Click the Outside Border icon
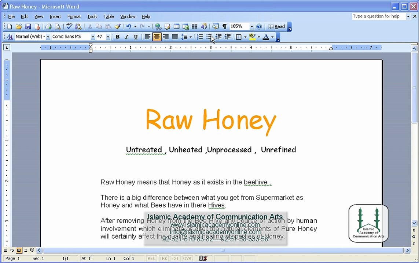The width and height of the screenshot is (419, 263). pos(239,37)
